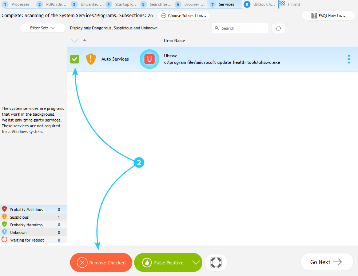The image size is (358, 276).
Task: Open the Filter Set dropdown
Action: [43, 28]
